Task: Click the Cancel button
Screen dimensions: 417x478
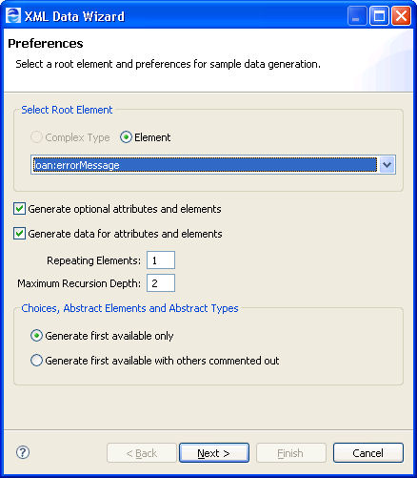Action: click(x=368, y=453)
